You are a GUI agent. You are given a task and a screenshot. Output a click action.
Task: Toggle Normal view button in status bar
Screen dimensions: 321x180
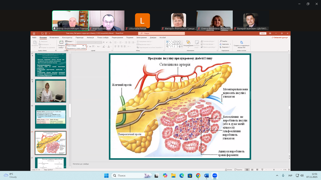click(247, 170)
